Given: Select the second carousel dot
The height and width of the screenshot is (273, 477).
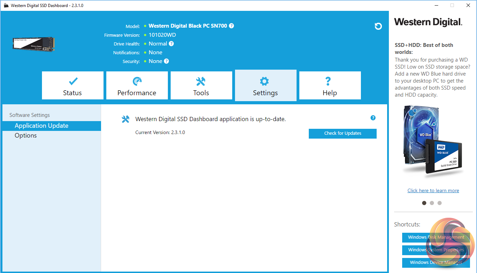Looking at the screenshot, I should tap(432, 203).
